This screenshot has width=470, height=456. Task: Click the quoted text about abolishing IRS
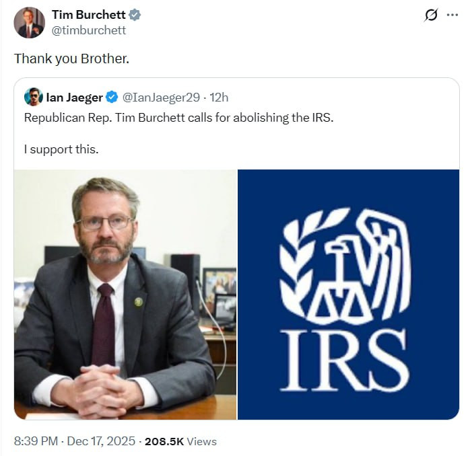178,118
